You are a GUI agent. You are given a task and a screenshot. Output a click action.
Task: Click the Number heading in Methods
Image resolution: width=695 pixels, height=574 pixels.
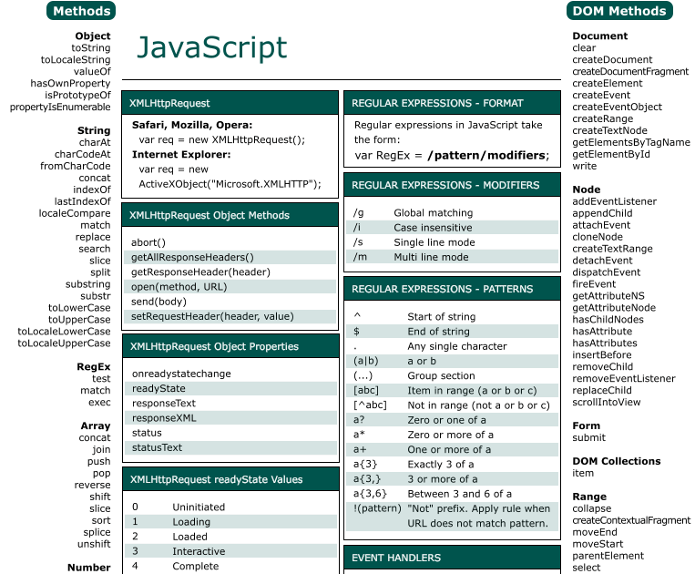(x=88, y=568)
